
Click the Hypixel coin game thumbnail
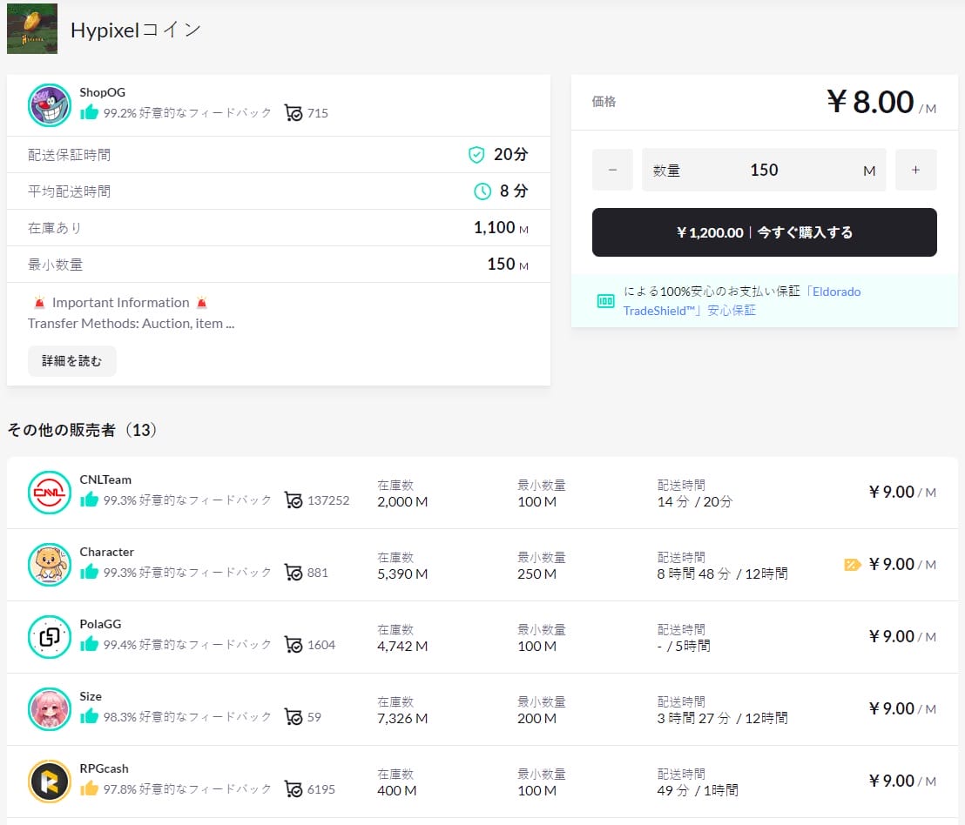pyautogui.click(x=32, y=29)
